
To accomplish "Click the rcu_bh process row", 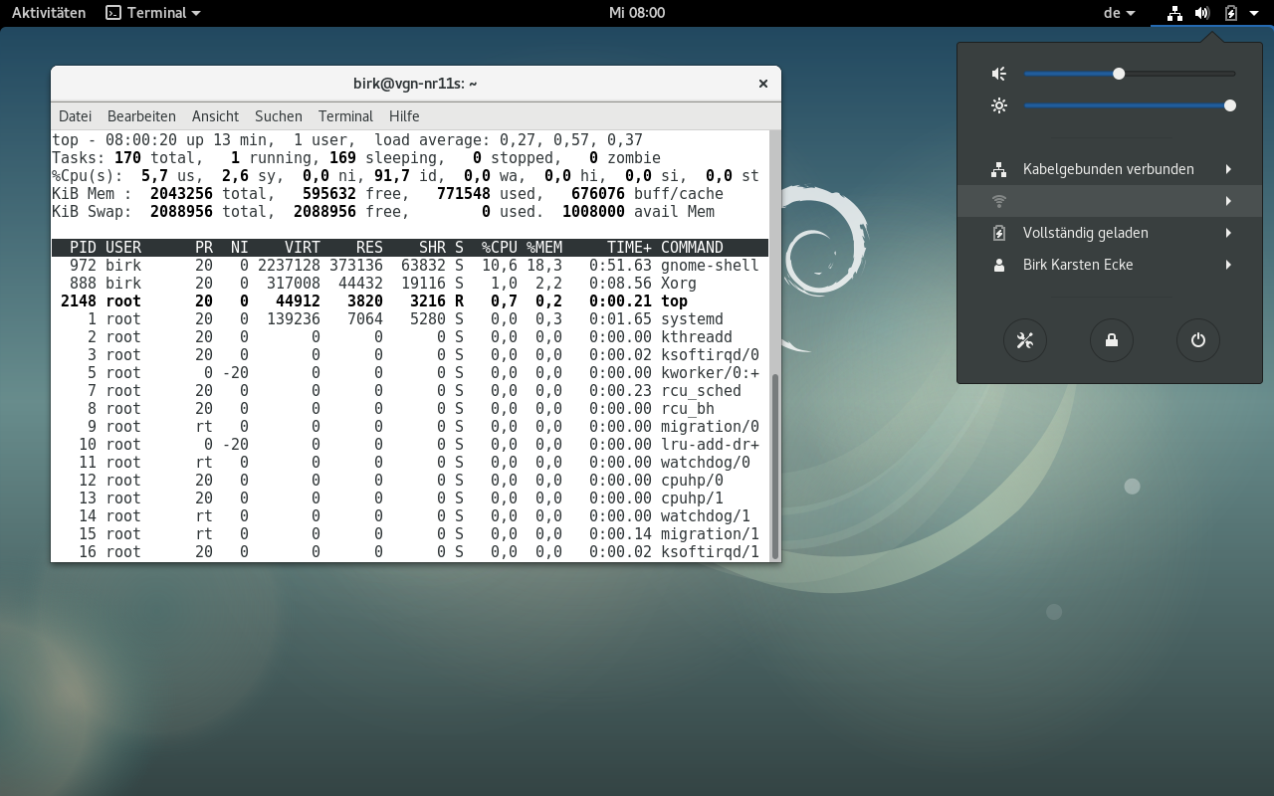I will point(410,409).
